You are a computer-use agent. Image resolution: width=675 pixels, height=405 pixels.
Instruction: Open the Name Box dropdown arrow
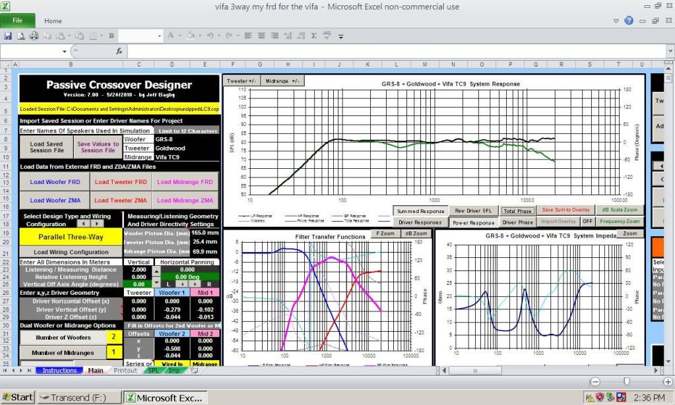(64, 51)
